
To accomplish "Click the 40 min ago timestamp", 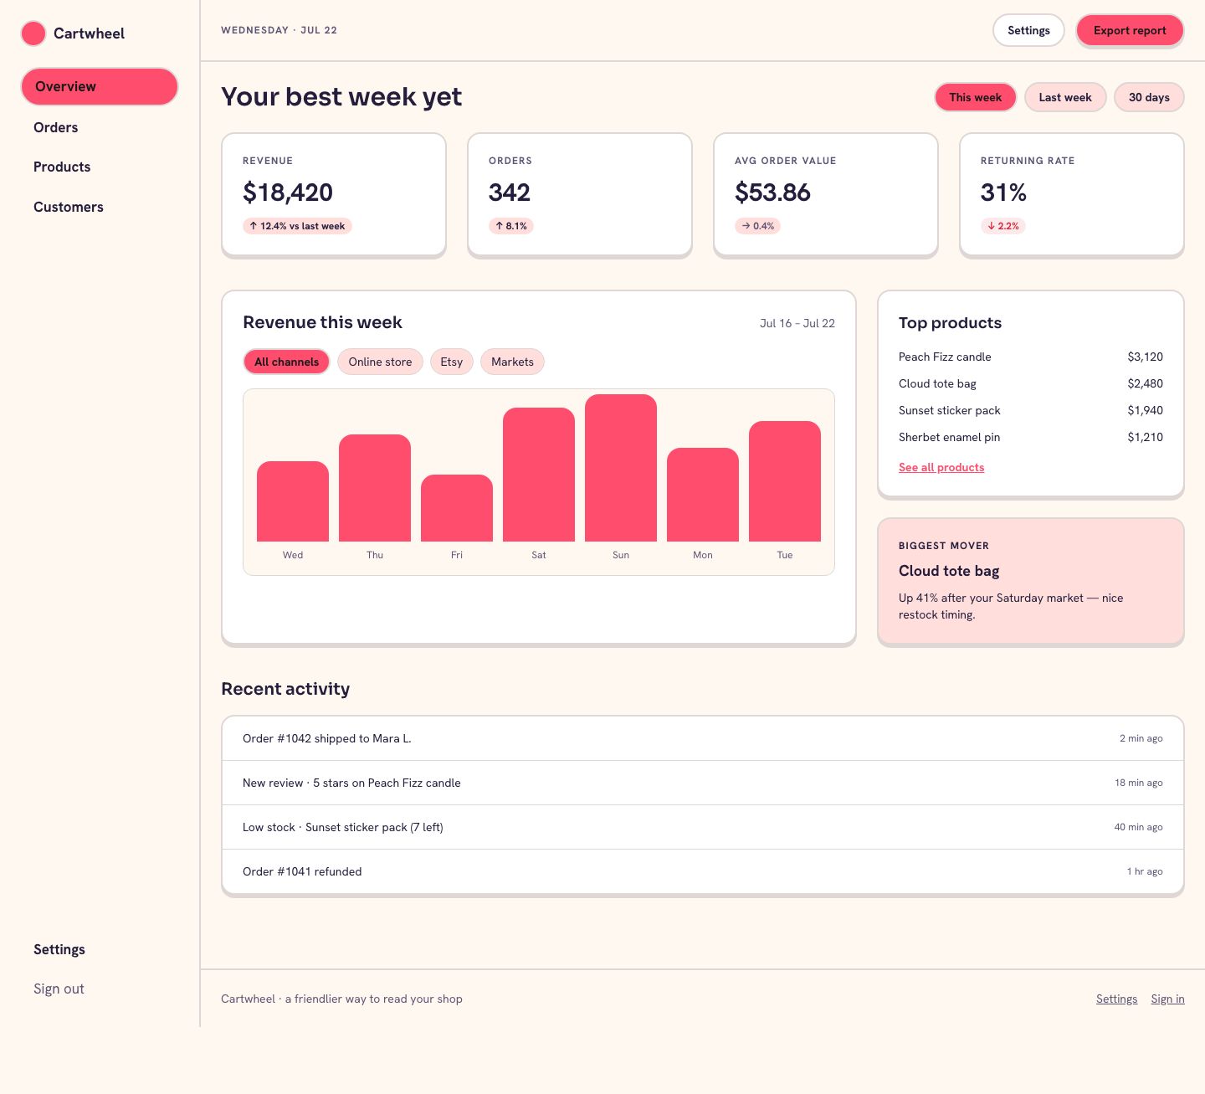I will point(1138,827).
